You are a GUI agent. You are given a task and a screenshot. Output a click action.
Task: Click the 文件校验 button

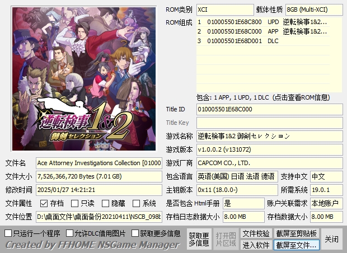(256, 233)
